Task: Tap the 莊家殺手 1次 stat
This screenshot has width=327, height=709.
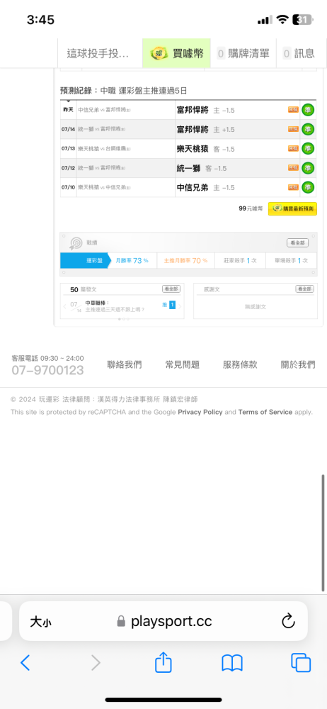Action: [x=239, y=260]
